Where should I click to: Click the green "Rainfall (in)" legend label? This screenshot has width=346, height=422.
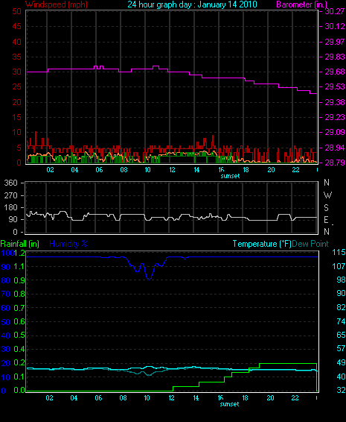[20, 244]
